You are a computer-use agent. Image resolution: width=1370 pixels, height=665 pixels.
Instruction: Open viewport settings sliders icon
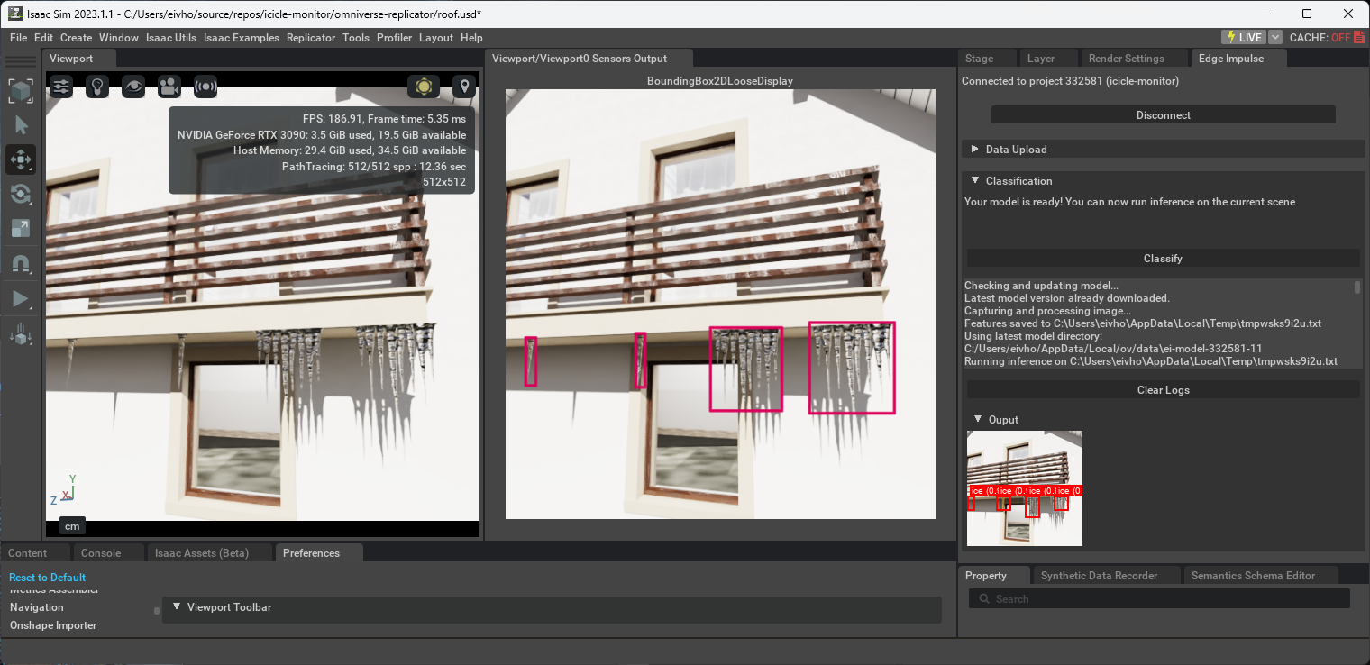pyautogui.click(x=61, y=87)
